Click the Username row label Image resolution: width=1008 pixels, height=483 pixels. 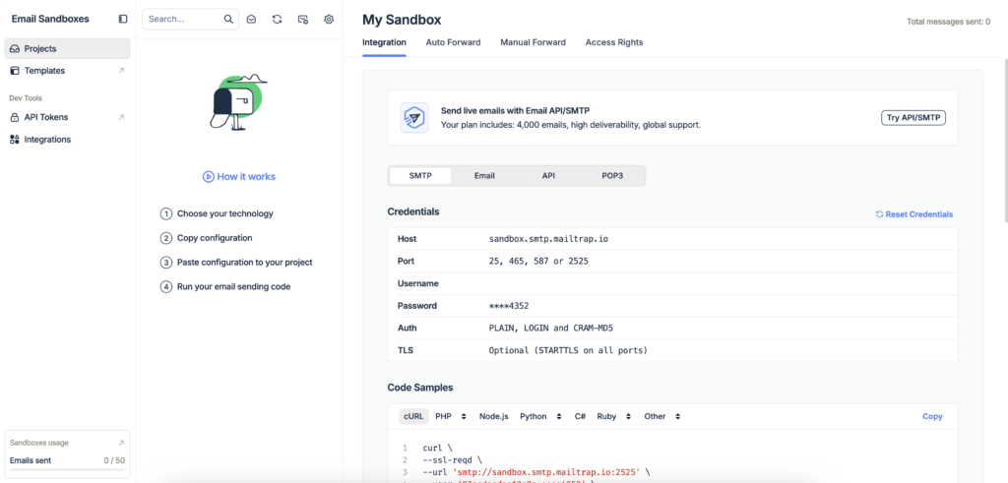[417, 284]
